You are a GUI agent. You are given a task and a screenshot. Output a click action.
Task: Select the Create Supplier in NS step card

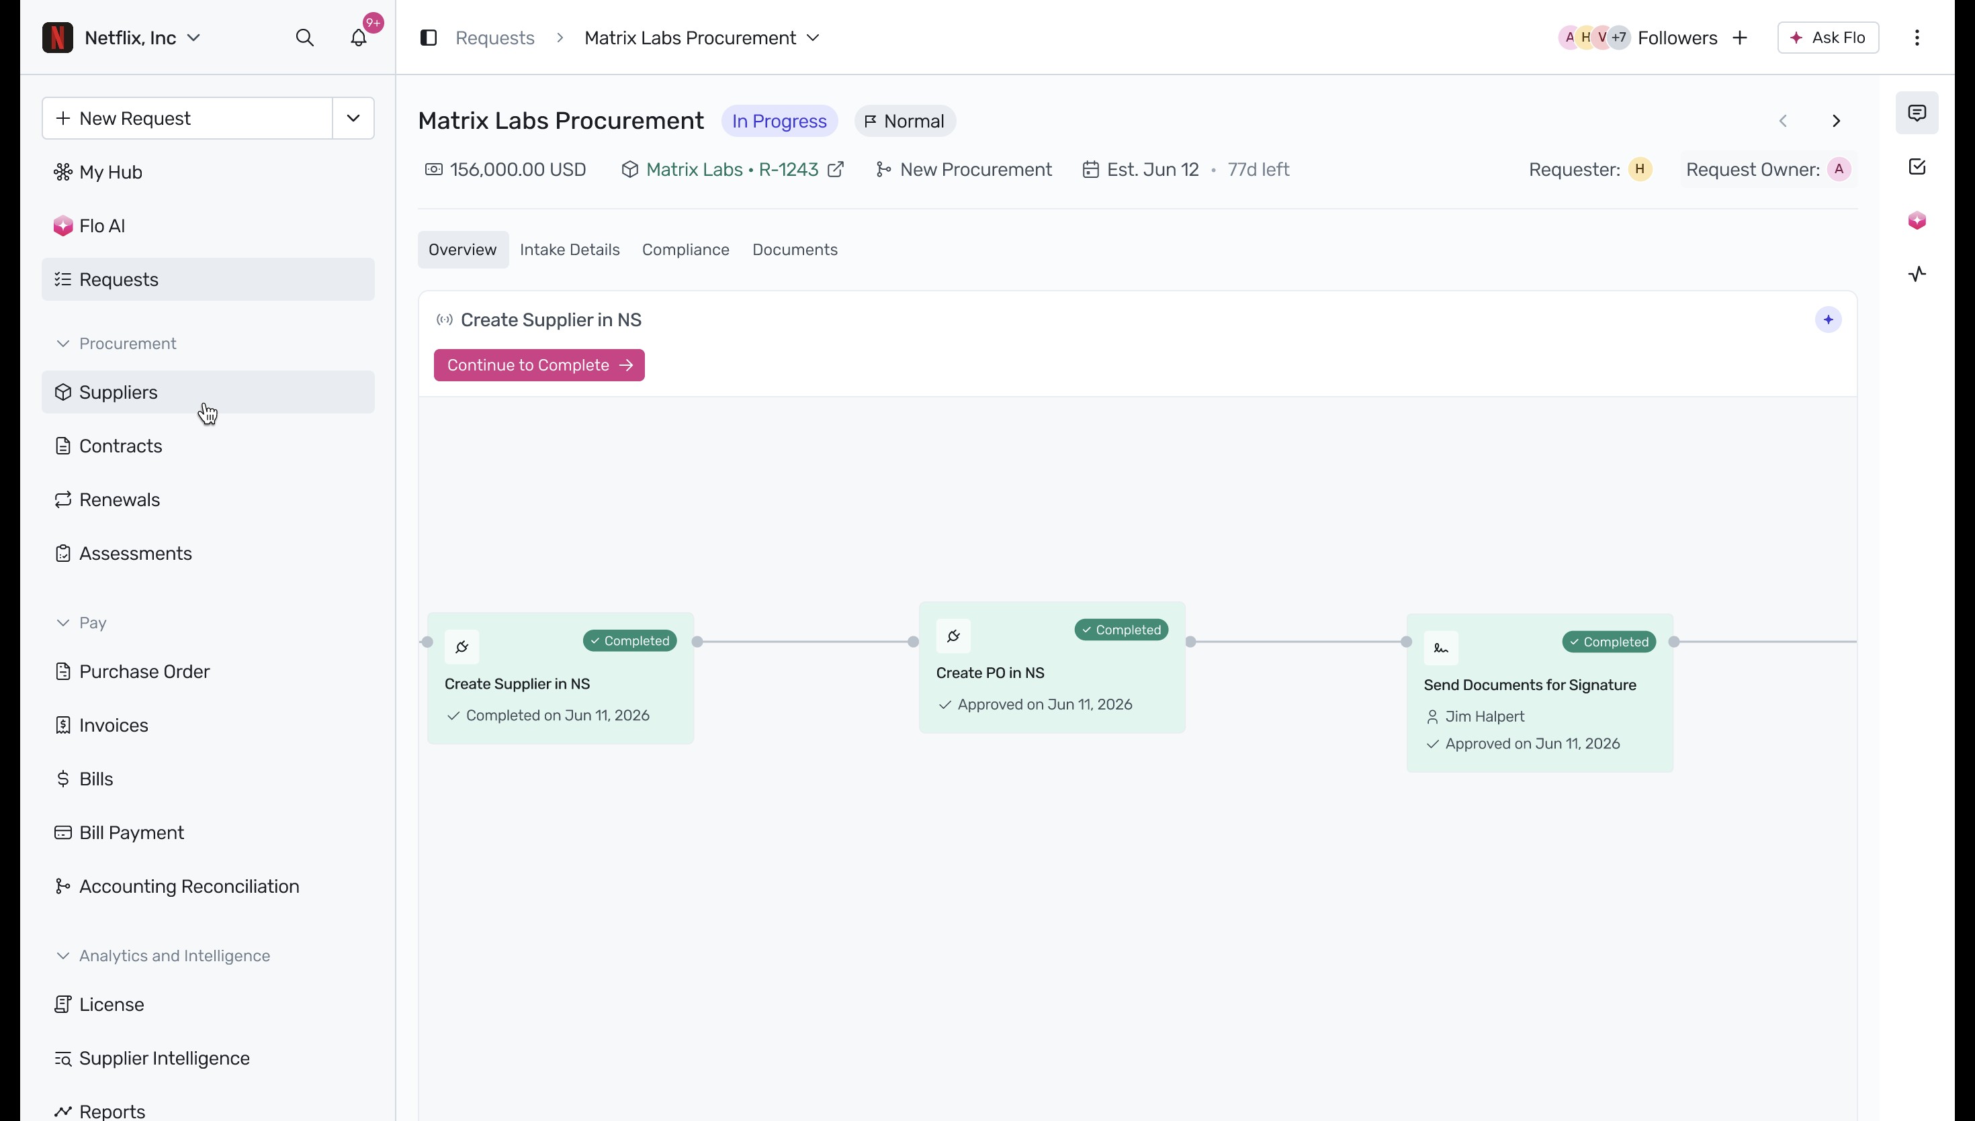point(561,678)
